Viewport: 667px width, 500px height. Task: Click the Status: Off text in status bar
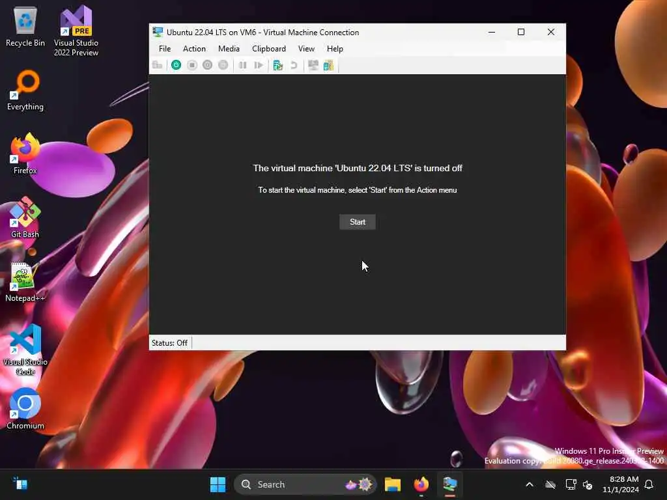tap(169, 342)
